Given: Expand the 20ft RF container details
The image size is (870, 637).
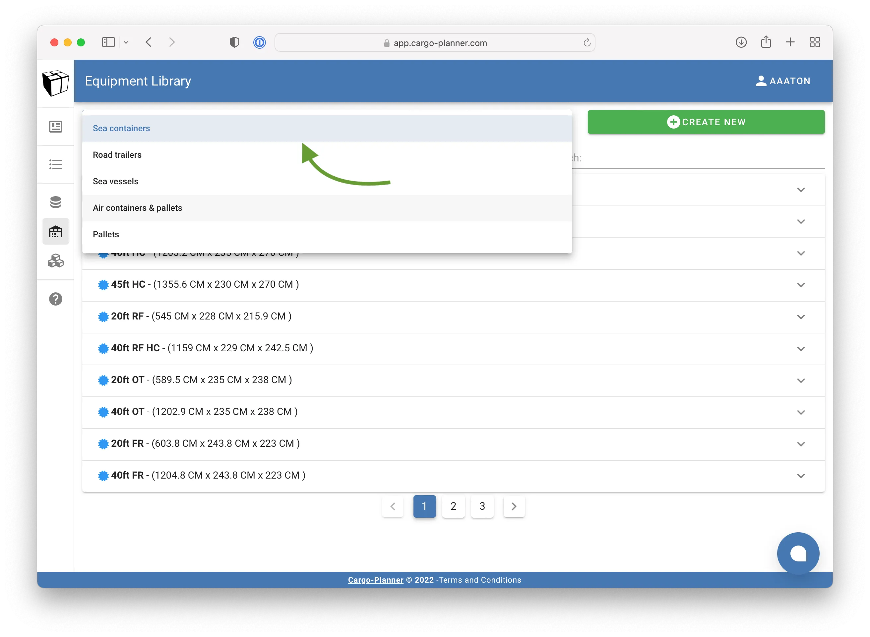Looking at the screenshot, I should click(801, 317).
